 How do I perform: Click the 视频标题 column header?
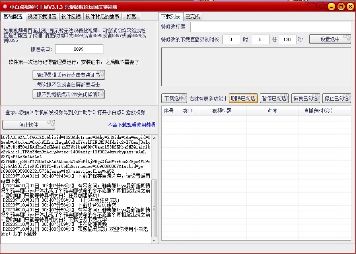(222, 111)
